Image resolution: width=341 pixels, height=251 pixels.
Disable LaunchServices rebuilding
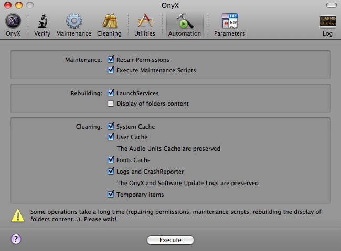point(111,93)
